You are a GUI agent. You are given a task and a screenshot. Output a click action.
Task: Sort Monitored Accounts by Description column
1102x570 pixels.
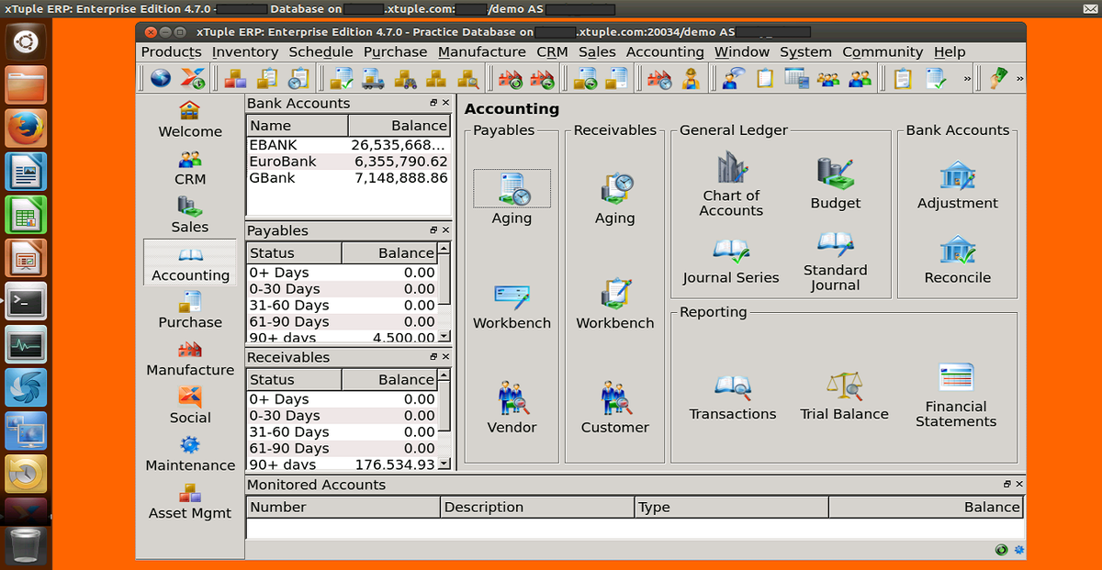coord(537,507)
